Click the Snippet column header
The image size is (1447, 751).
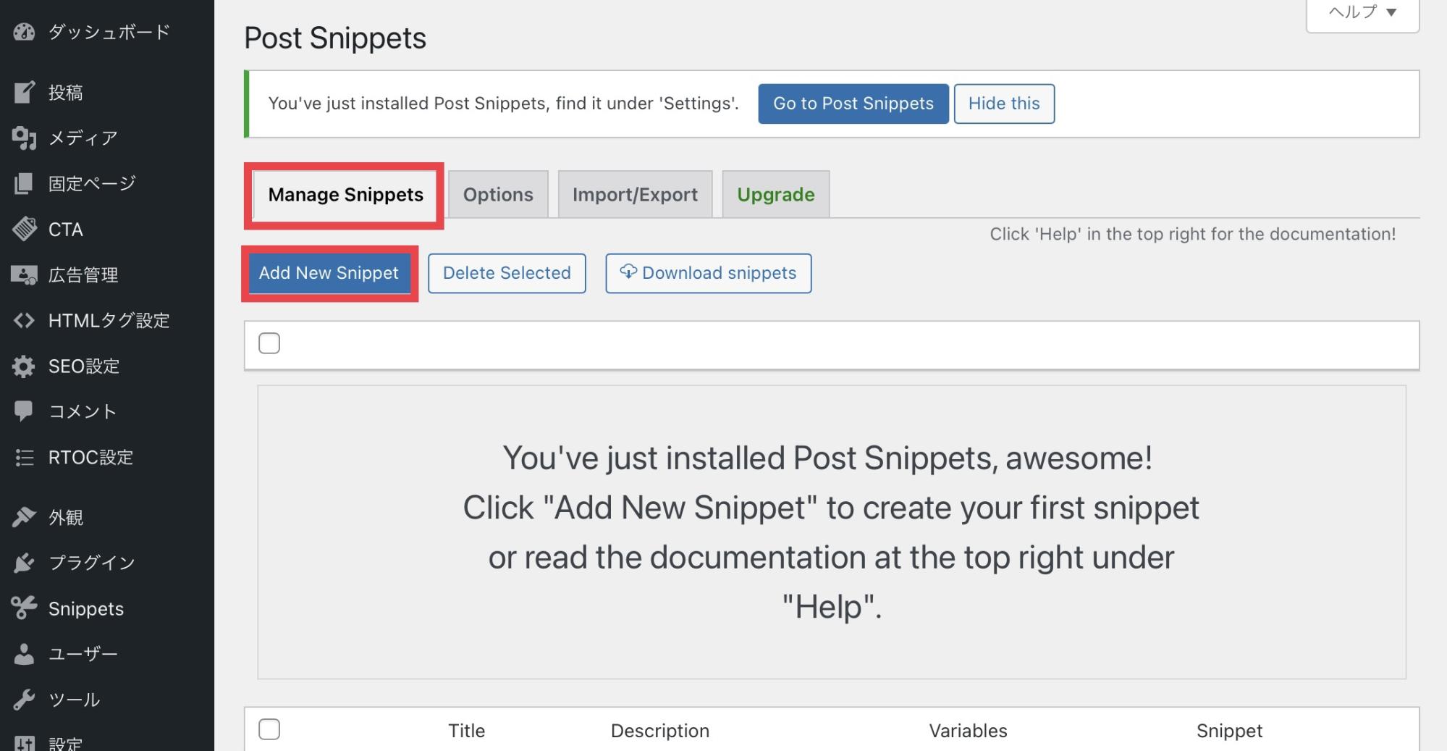[1229, 731]
